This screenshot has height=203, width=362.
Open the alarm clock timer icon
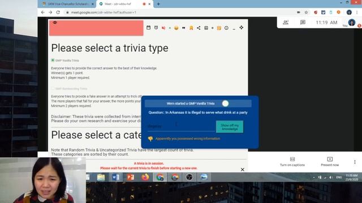point(156,28)
